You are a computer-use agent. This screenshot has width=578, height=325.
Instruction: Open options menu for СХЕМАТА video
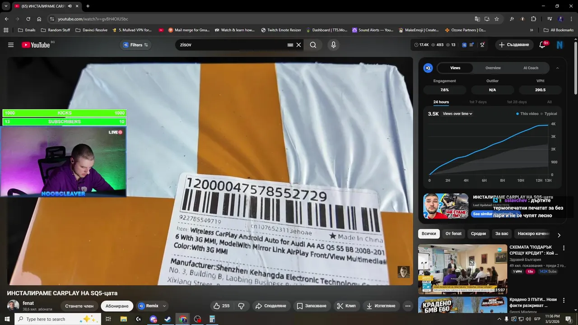click(x=564, y=248)
